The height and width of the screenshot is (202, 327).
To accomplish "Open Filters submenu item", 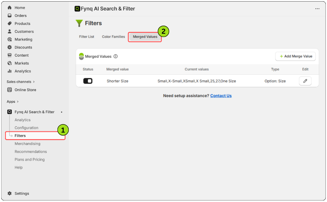I will click(x=20, y=136).
